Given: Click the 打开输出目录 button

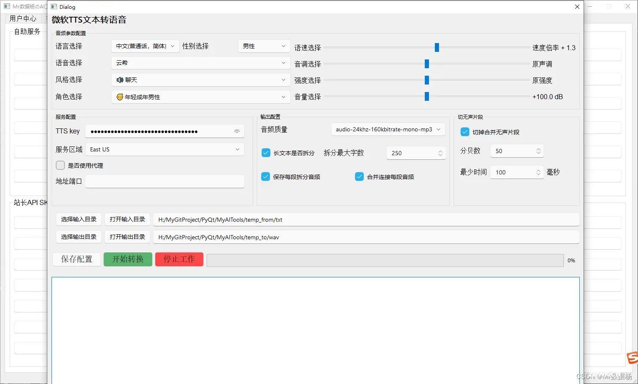Looking at the screenshot, I should click(x=127, y=237).
